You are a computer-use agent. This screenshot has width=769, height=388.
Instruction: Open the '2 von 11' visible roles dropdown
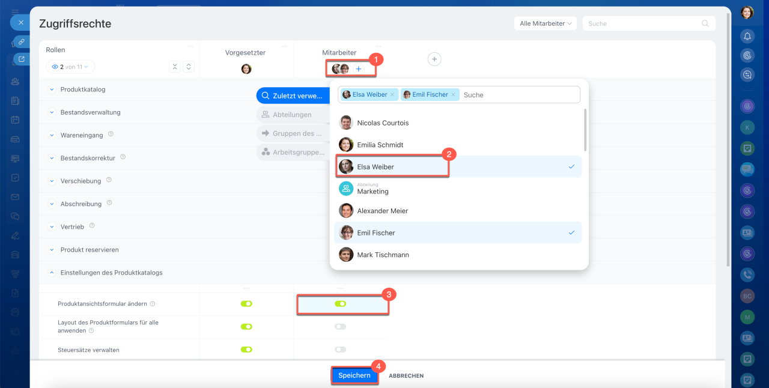pyautogui.click(x=70, y=67)
